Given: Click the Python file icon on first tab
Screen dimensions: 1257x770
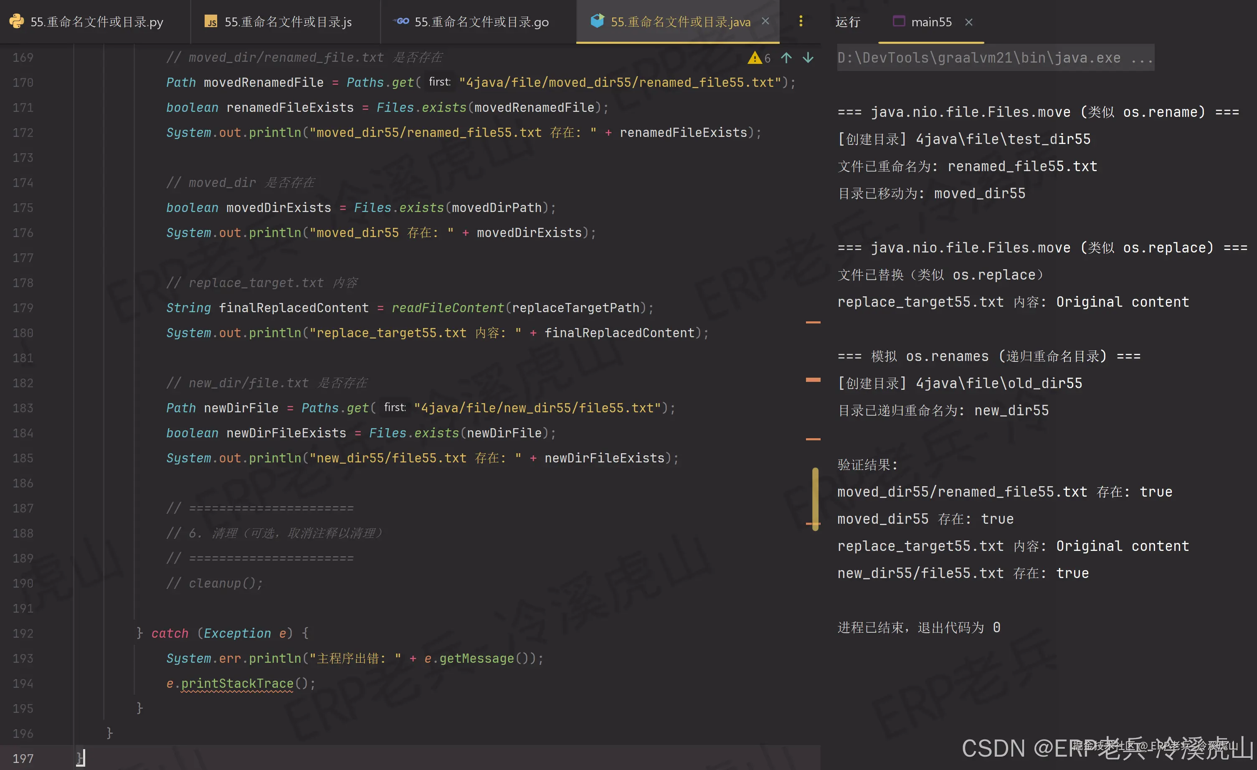Looking at the screenshot, I should coord(16,21).
